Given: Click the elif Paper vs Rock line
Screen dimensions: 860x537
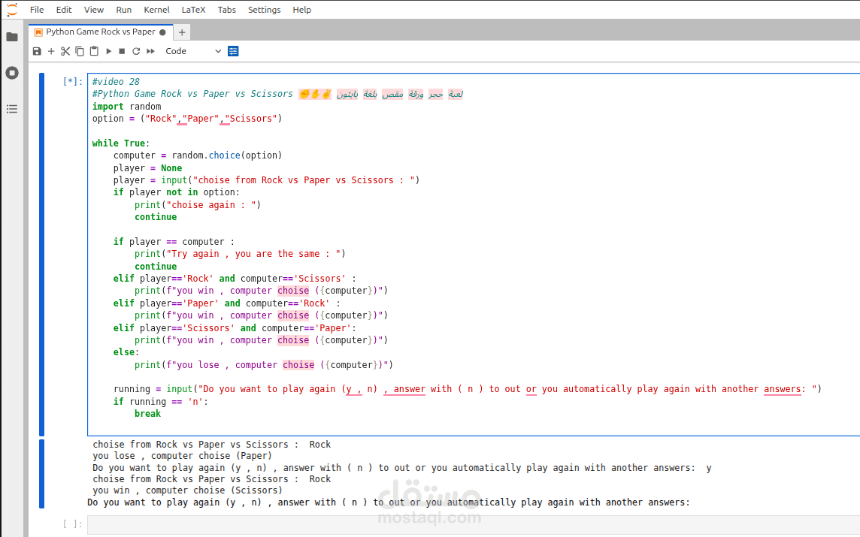Looking at the screenshot, I should tap(226, 303).
